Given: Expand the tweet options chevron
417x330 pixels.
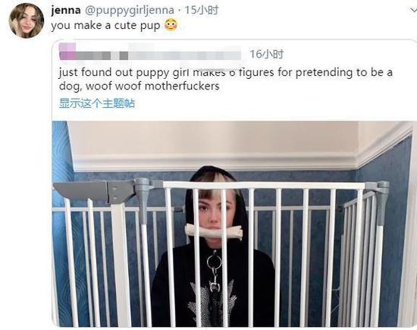Looking at the screenshot, I should 413,10.
